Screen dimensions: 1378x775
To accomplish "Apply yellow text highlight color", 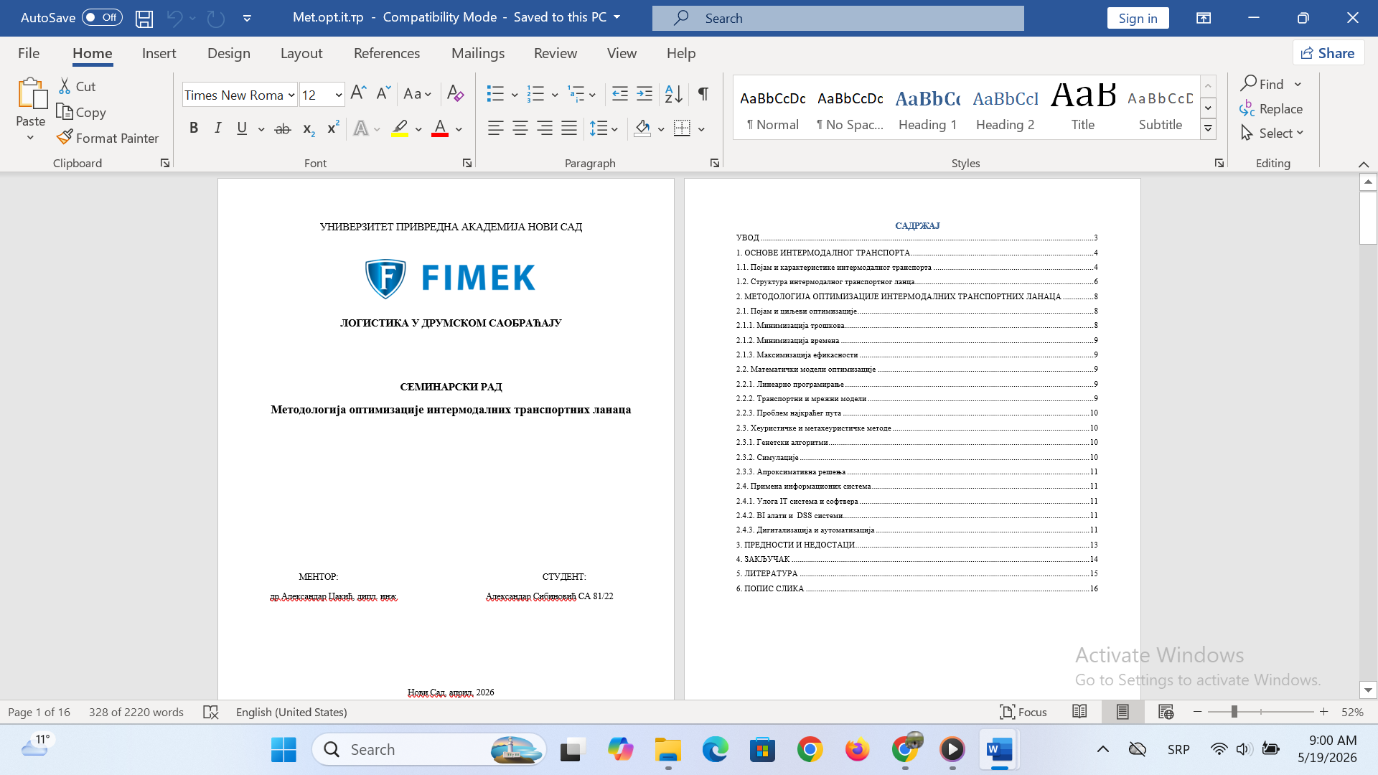I will 400,128.
